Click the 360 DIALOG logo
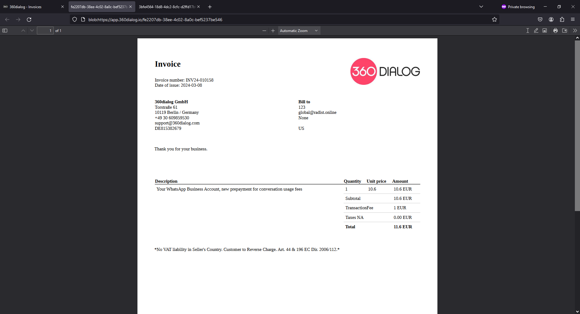 [385, 72]
